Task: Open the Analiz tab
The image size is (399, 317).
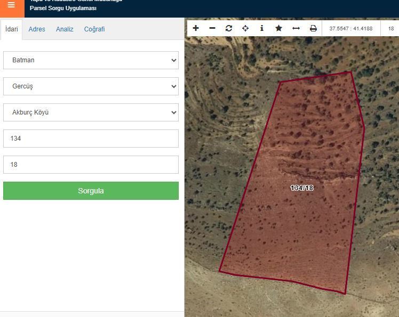Action: [65, 29]
